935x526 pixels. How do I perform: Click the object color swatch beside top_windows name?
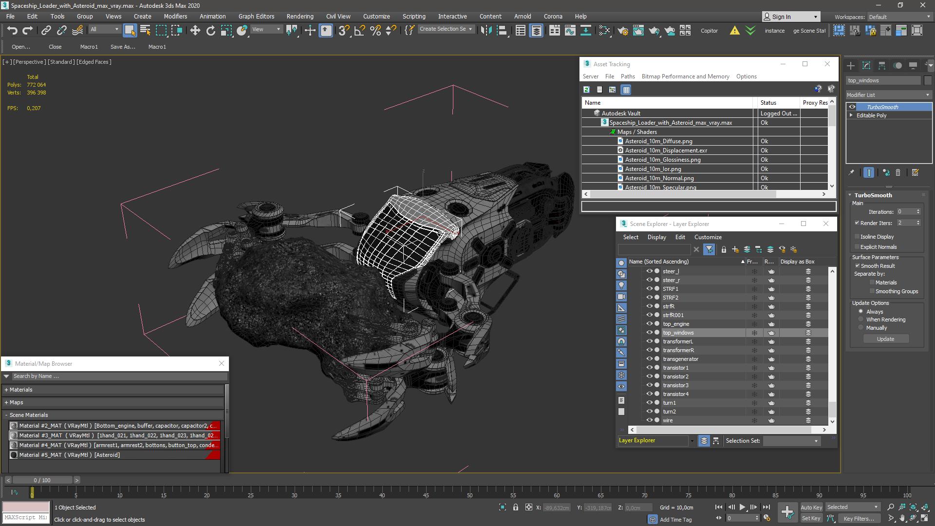[x=927, y=80]
